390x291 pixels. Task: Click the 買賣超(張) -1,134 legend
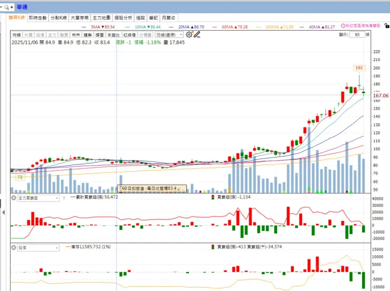click(231, 197)
